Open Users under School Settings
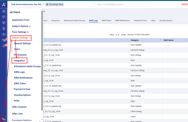This screenshot has width=188, height=122. [17, 49]
